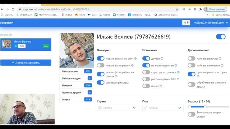This screenshot has width=230, height=129.
Task: Toggle the друзья source switch
Action: [x=146, y=58]
